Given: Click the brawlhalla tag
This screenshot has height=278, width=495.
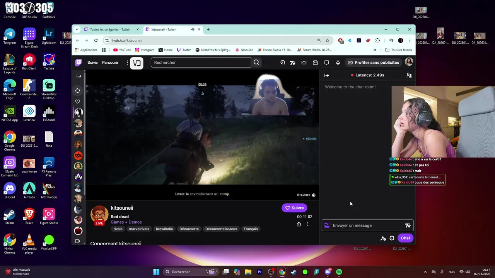Looking at the screenshot, I should (164, 229).
